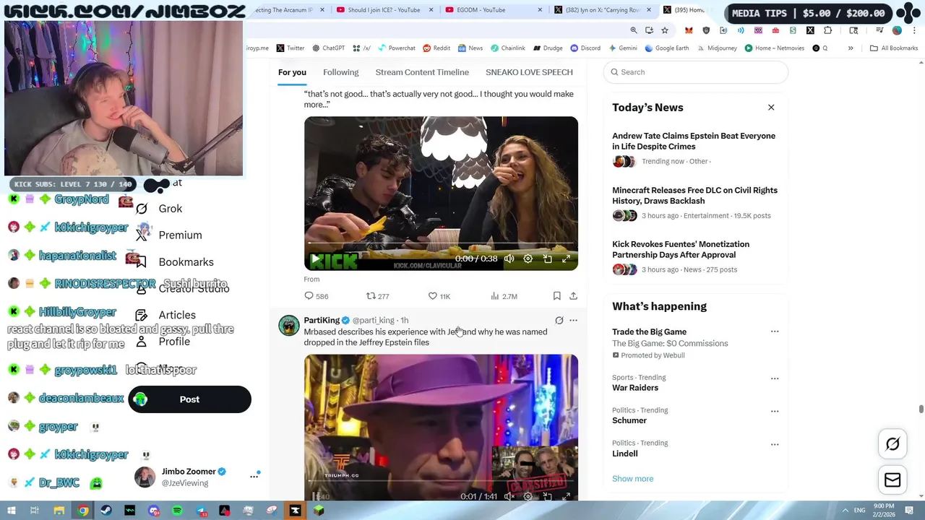The image size is (925, 520).
Task: Seek in the PartiKing video progress bar
Action: [x=441, y=482]
